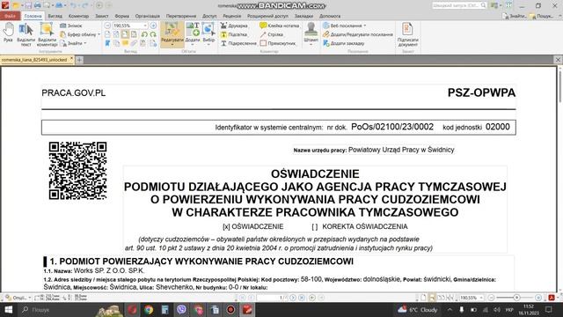Zoom in using the ribbon plus button

point(153,26)
